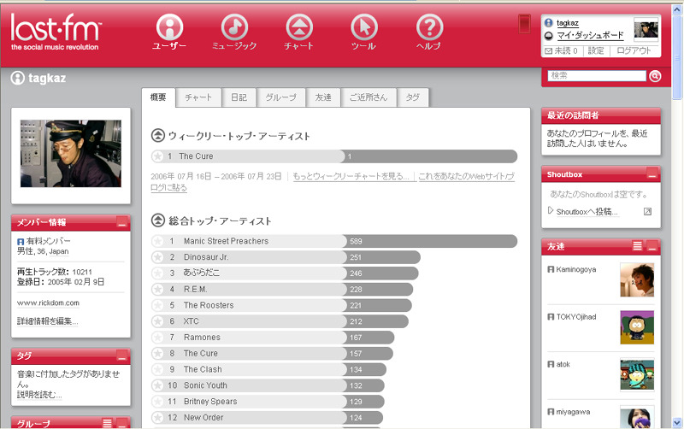The width and height of the screenshot is (684, 429).
Task: Open the 詳細情報を編集 link
Action: [x=47, y=321]
